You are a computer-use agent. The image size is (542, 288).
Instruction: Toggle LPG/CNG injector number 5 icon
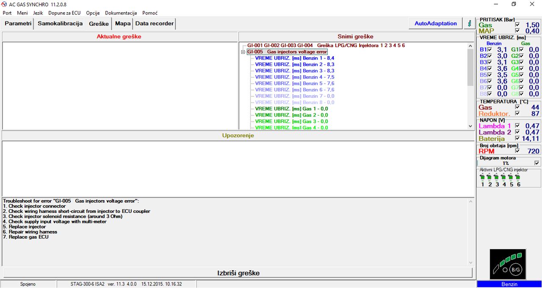click(x=511, y=177)
